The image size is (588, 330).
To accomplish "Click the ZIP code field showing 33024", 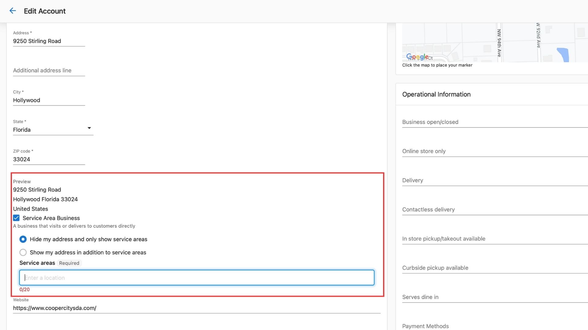I will pos(49,159).
